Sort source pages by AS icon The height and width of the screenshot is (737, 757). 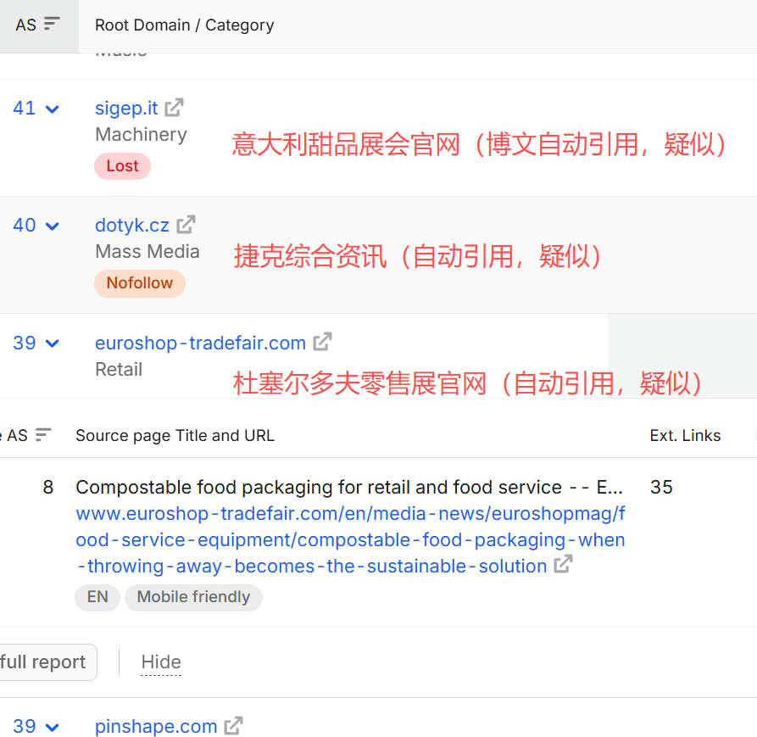pos(43,435)
